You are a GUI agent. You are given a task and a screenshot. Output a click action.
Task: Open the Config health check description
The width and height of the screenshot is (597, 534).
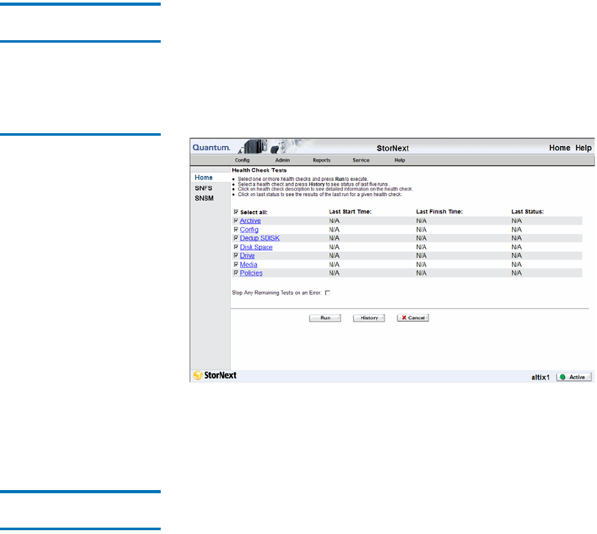(249, 230)
